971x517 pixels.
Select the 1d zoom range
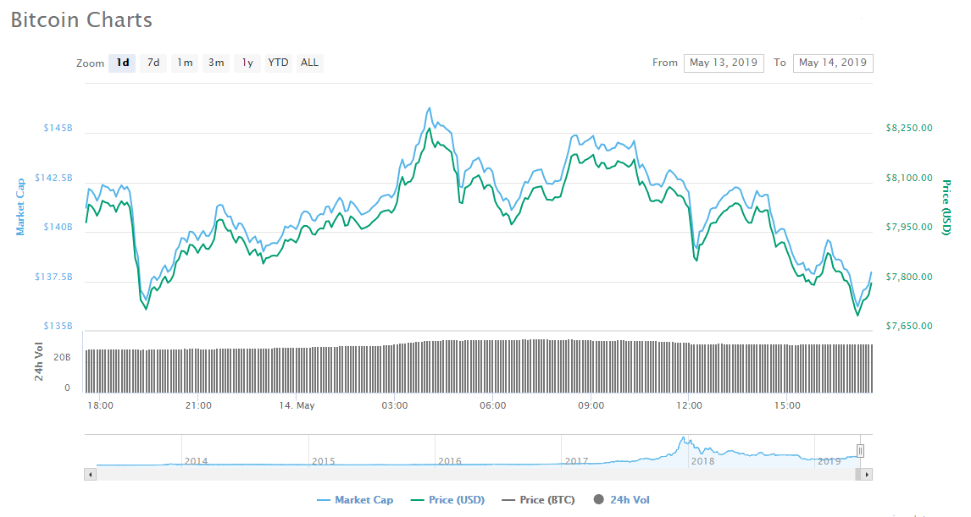[x=123, y=63]
